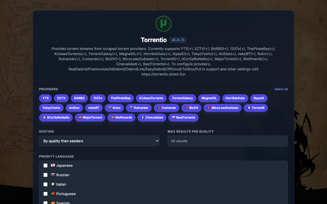Deselect the BluDV provider
This screenshot has width=327, height=204.
click(x=191, y=108)
